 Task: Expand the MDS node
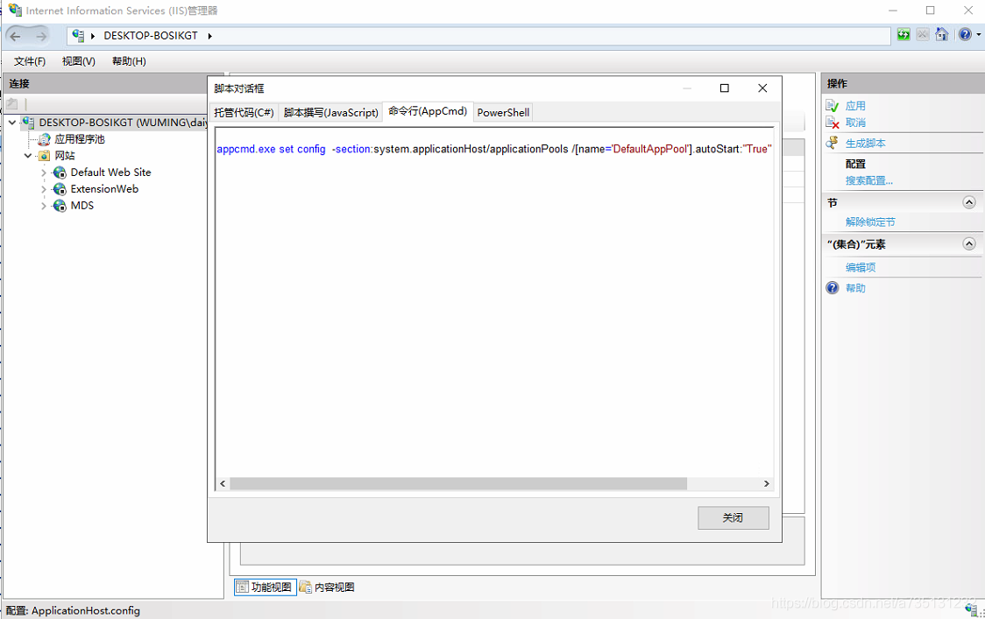pyautogui.click(x=43, y=206)
